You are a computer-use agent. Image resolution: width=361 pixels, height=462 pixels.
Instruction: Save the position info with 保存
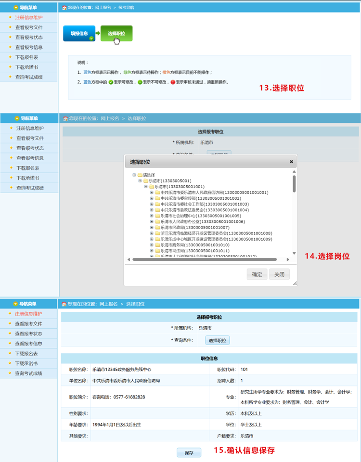[189, 453]
